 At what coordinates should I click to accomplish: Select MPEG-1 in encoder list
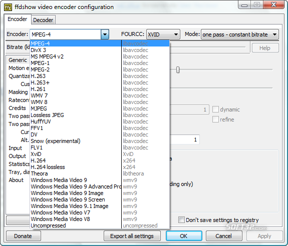point(99,63)
